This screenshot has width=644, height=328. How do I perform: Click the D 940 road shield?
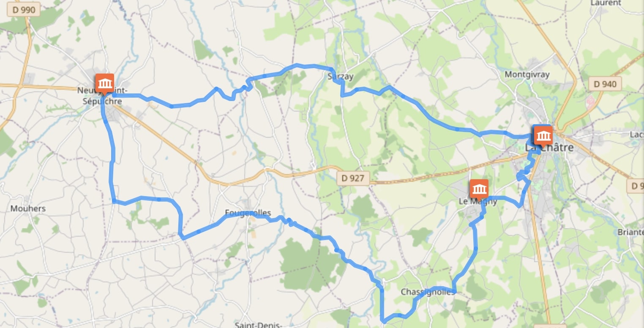tap(605, 84)
